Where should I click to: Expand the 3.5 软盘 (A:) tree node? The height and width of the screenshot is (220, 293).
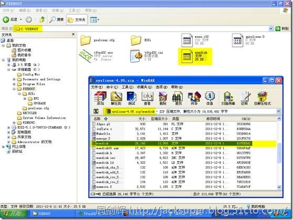[x=9, y=65]
